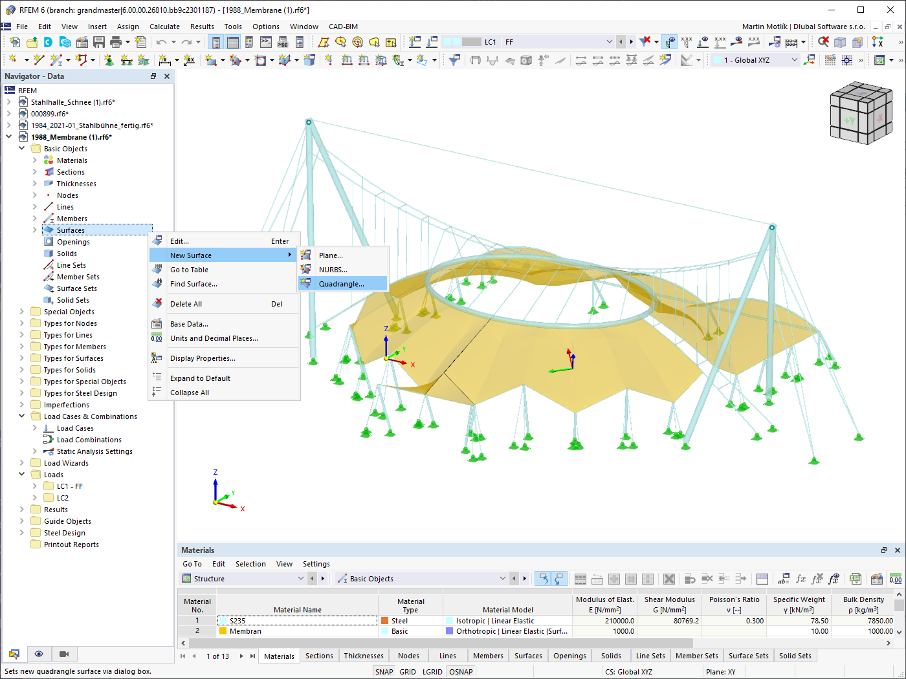Toggle the SNAP status bar button
The image size is (906, 679).
pyautogui.click(x=384, y=672)
